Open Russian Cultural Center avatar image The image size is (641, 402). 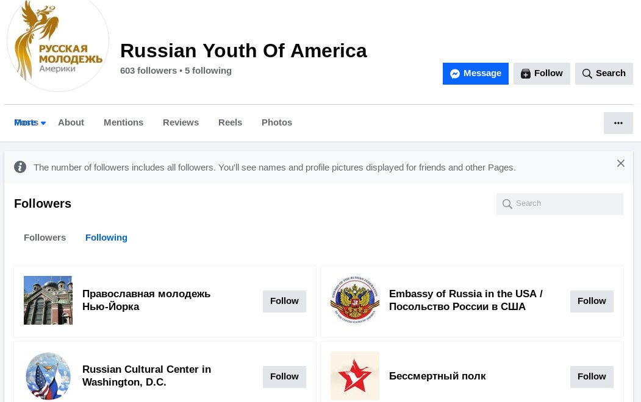point(48,375)
